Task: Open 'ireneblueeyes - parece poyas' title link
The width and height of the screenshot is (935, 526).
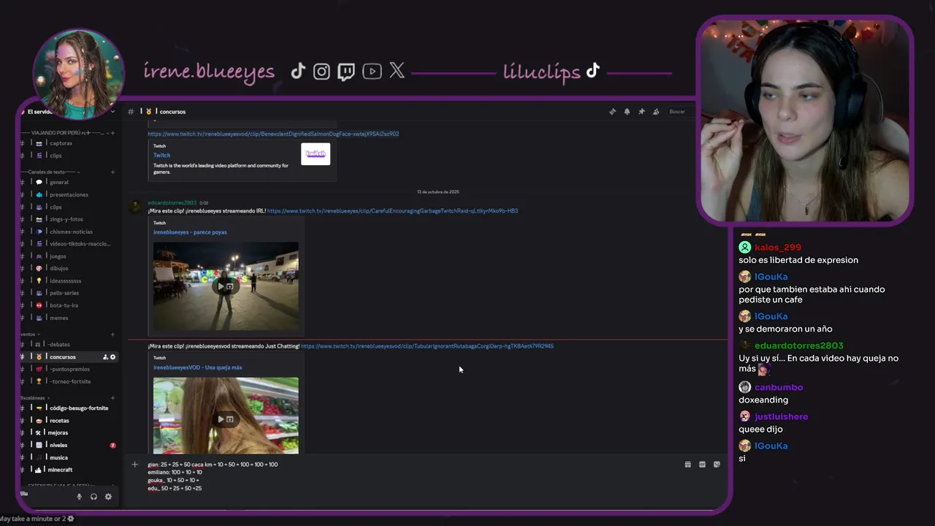Action: click(x=190, y=232)
